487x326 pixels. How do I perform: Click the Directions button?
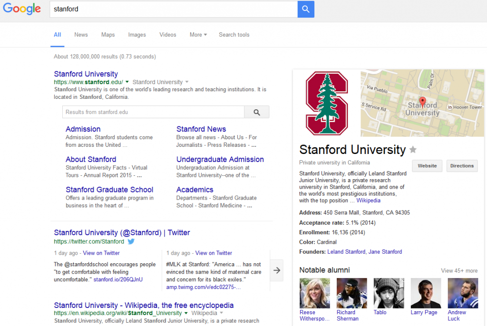tap(462, 166)
